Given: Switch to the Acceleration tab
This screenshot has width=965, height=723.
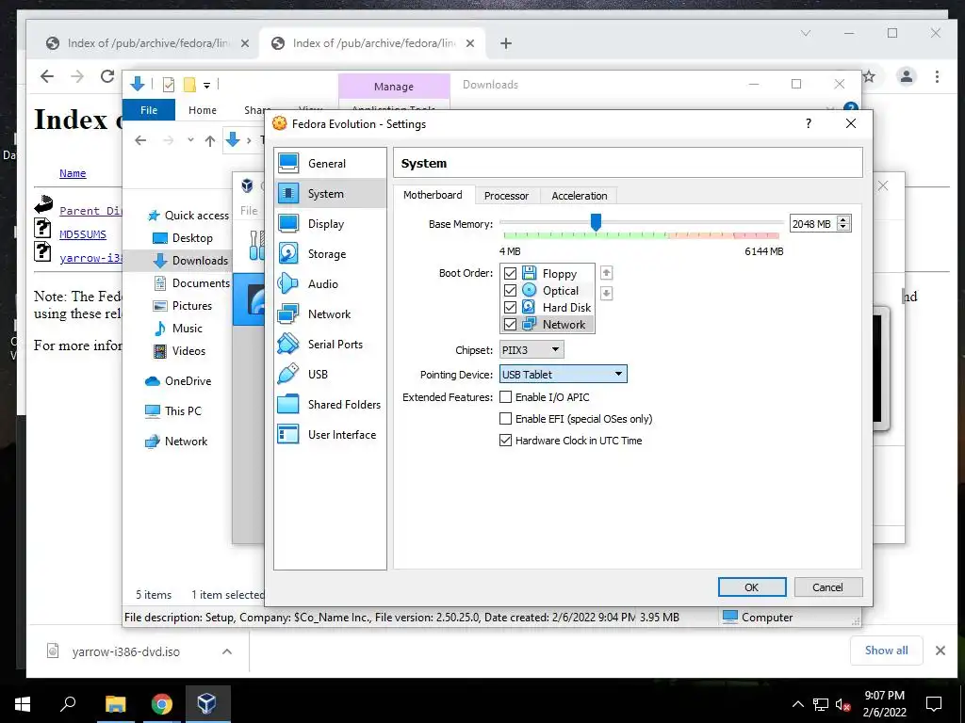Looking at the screenshot, I should tap(580, 196).
